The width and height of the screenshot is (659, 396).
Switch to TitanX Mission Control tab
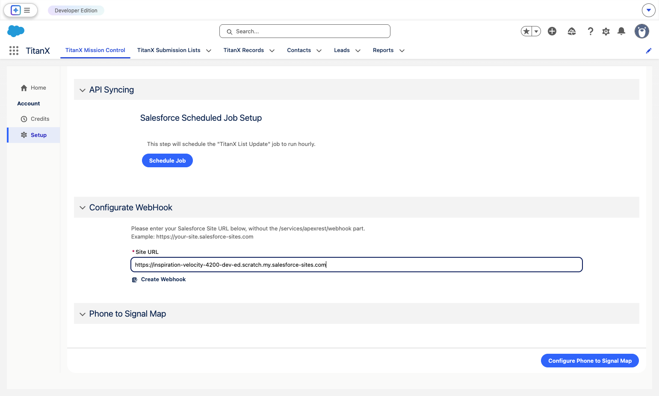[x=95, y=50]
